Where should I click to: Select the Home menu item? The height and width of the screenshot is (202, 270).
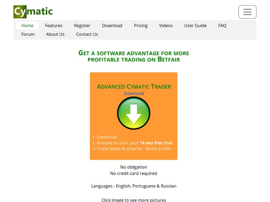point(27,26)
